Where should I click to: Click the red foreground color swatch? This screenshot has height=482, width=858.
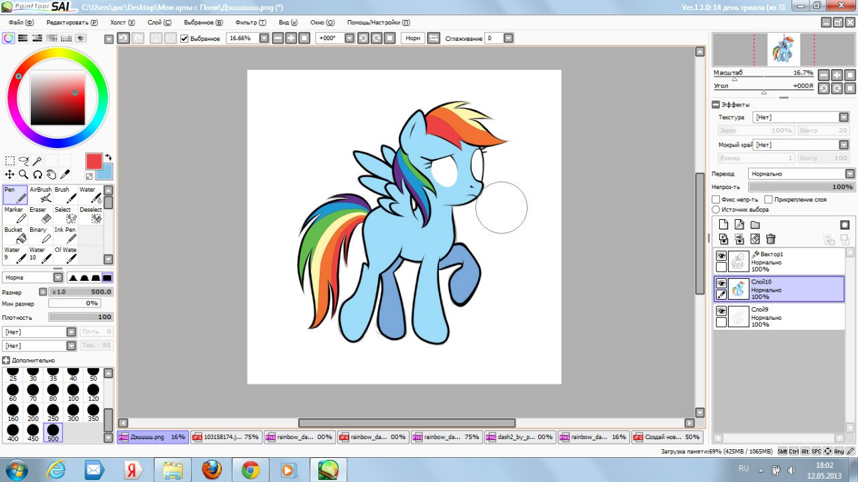pos(94,161)
